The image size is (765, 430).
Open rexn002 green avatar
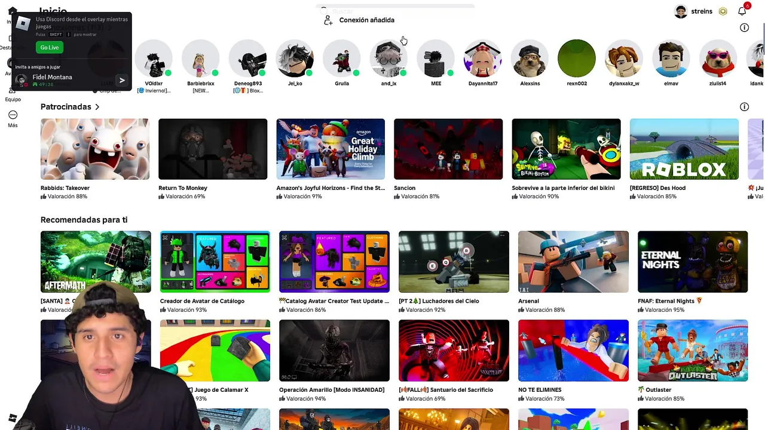point(577,59)
